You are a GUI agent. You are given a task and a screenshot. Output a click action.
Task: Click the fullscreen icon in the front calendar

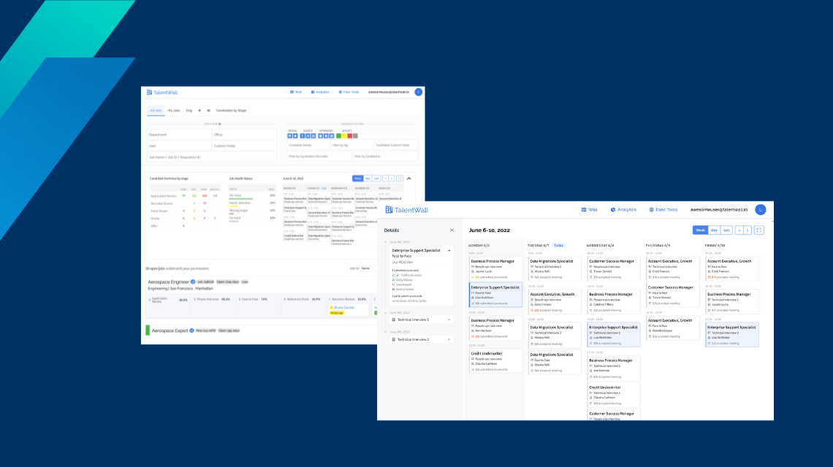(759, 230)
